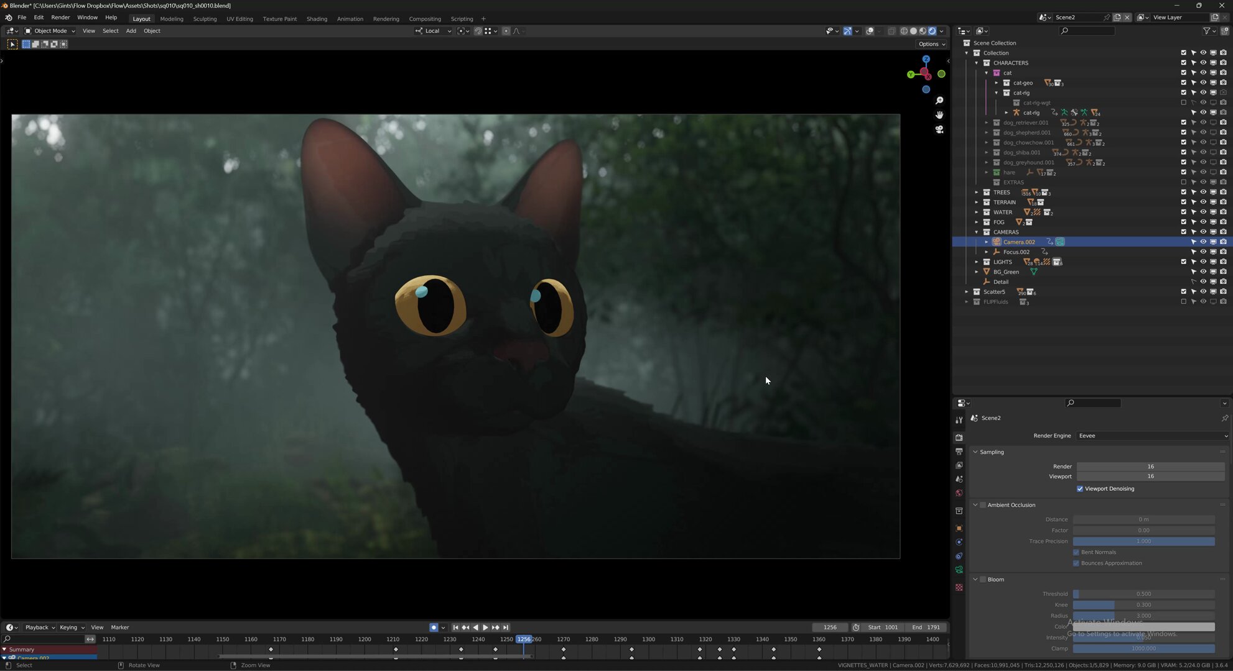Switch to the Shading workspace tab
This screenshot has height=671, width=1233.
point(317,19)
